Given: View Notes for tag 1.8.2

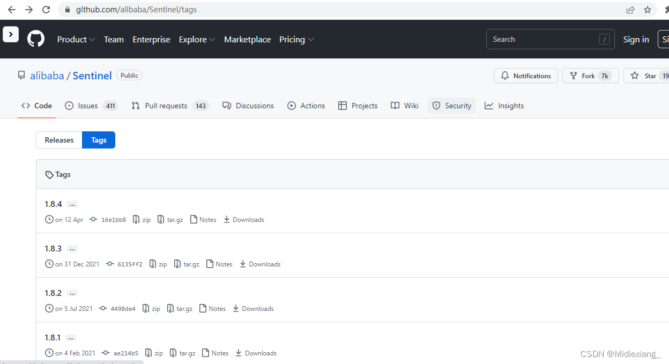Looking at the screenshot, I should pyautogui.click(x=212, y=309).
